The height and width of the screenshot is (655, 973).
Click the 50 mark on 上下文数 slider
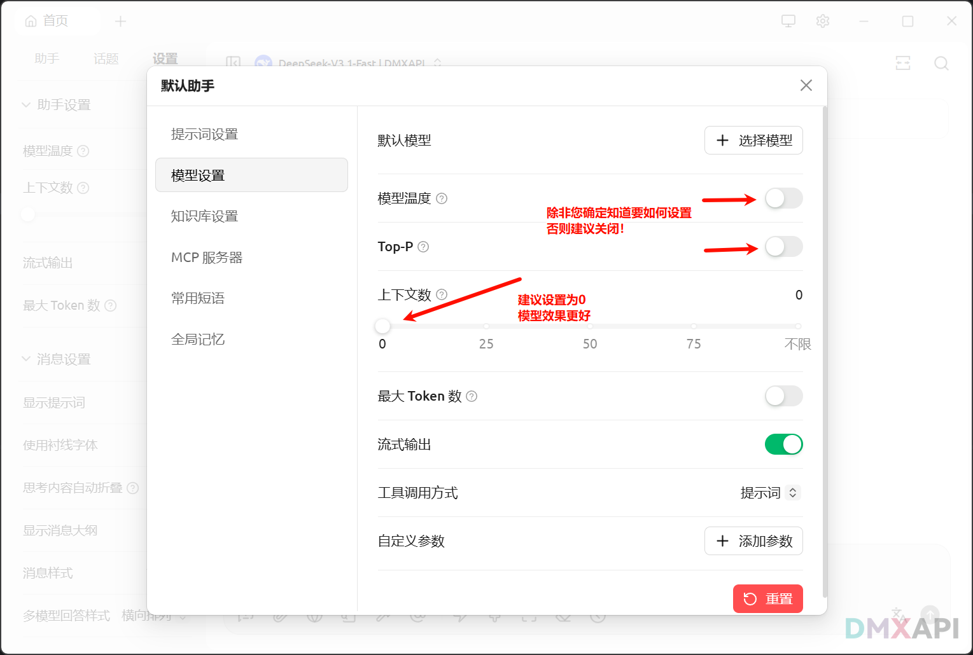(590, 326)
